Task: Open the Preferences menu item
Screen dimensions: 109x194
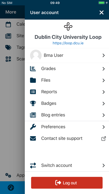Action: [67, 127]
